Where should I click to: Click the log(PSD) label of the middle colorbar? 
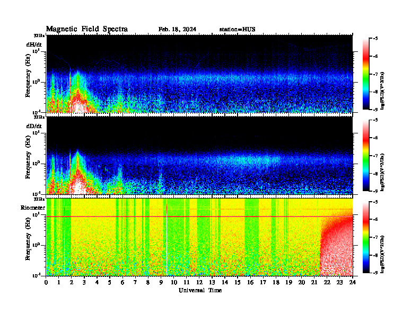click(383, 172)
